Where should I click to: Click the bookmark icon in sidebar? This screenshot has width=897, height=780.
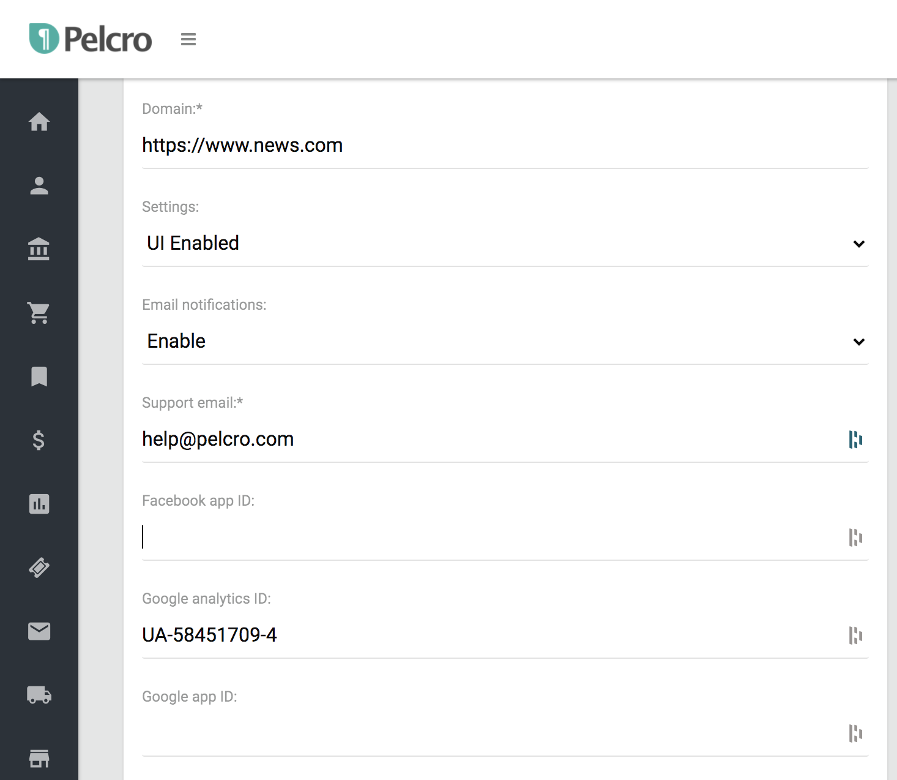click(39, 377)
